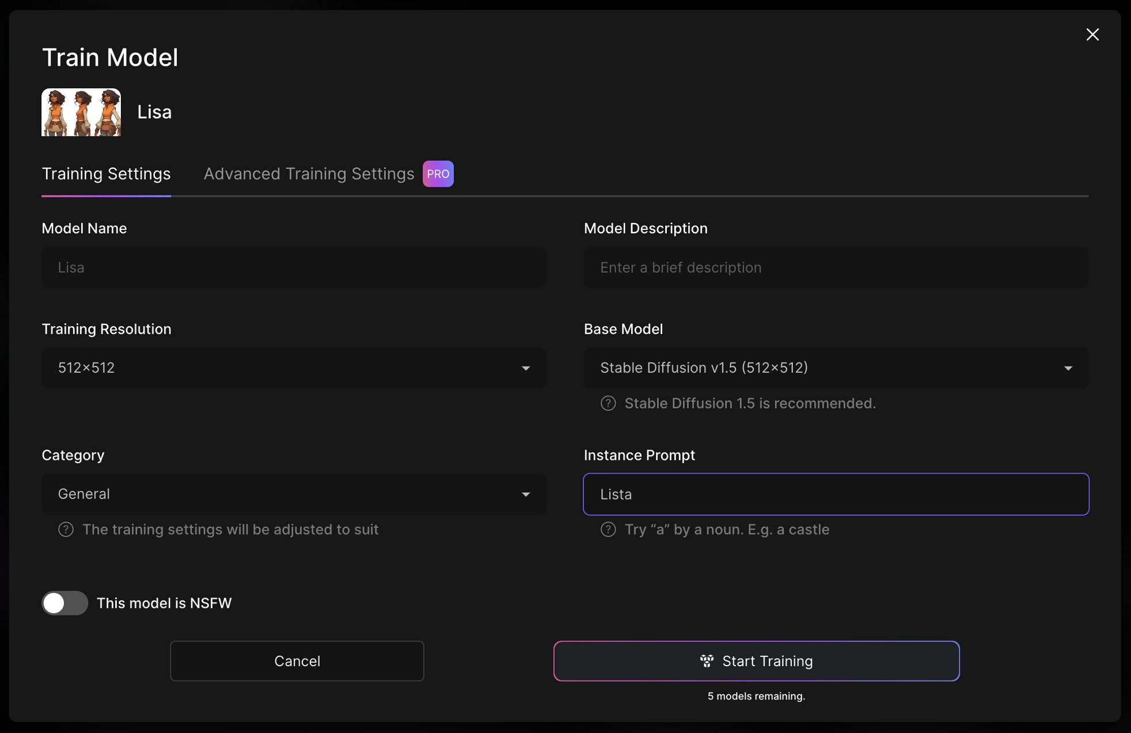Viewport: 1131px width, 733px height.
Task: Click help icon beside Stable Diffusion recommendation
Action: click(x=608, y=403)
